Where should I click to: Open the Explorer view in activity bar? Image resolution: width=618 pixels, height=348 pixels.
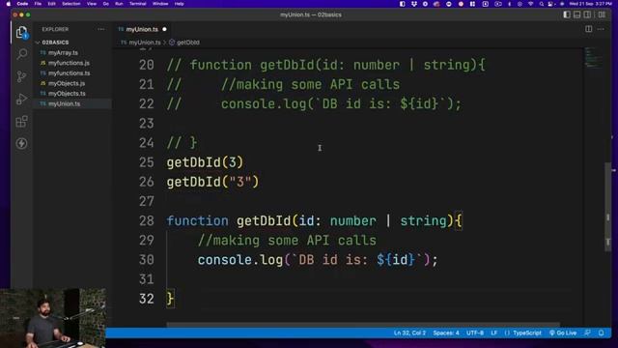21,33
